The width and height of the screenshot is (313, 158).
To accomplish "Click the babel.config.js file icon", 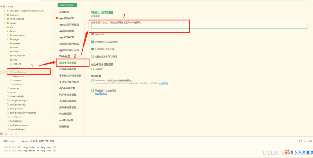I will (x=8, y=96).
